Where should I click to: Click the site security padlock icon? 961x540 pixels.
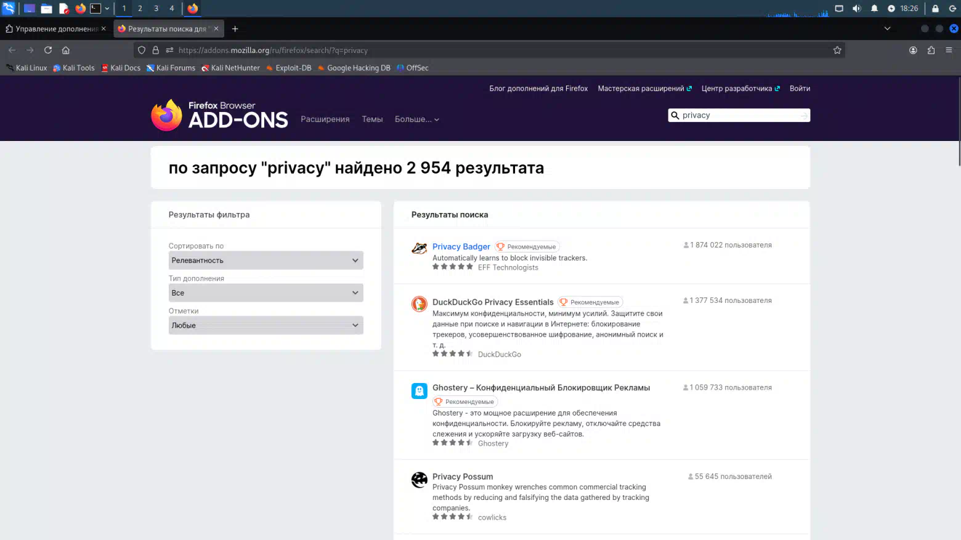point(156,50)
